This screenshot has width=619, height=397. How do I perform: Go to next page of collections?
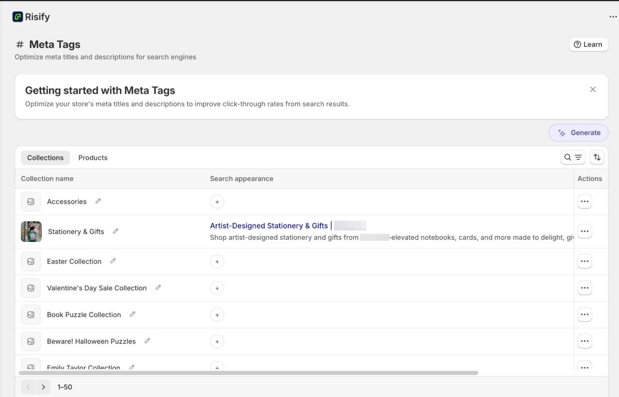point(43,387)
